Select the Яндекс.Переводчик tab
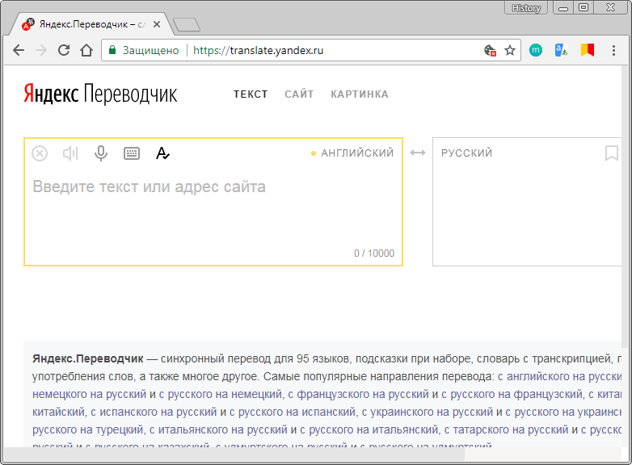 tap(92, 24)
